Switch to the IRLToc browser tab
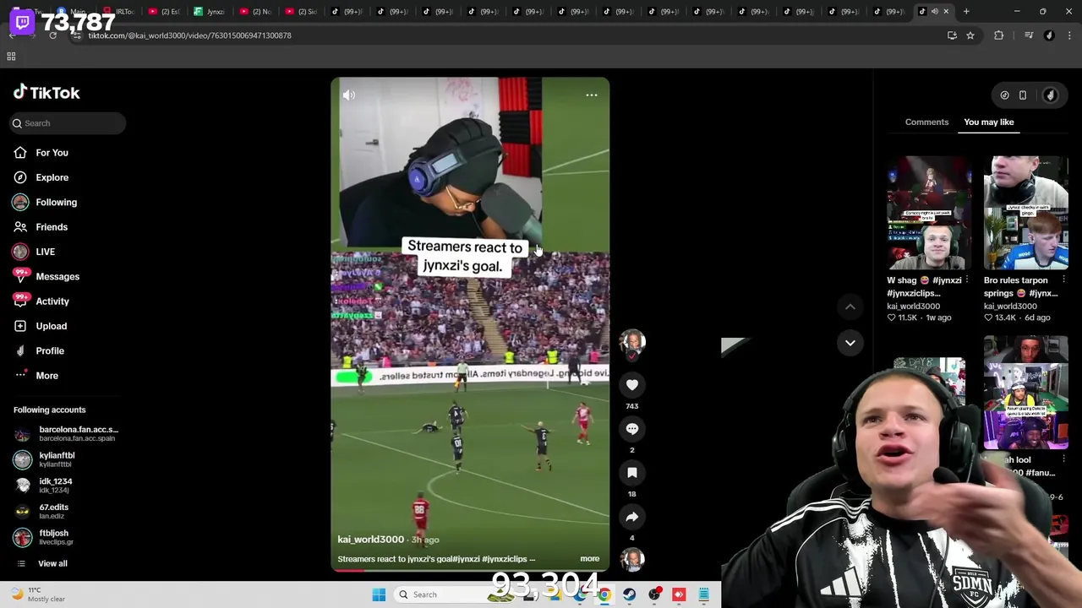The image size is (1082, 608). tap(118, 12)
